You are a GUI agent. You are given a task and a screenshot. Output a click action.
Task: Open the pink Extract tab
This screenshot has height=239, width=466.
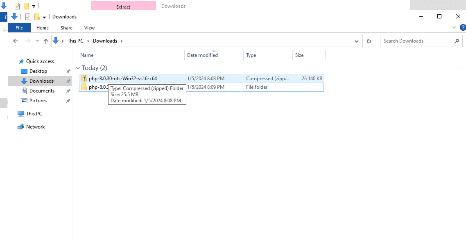point(123,6)
